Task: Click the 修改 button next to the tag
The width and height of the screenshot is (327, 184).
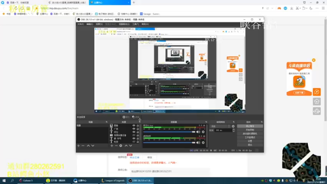Action: tap(150, 157)
